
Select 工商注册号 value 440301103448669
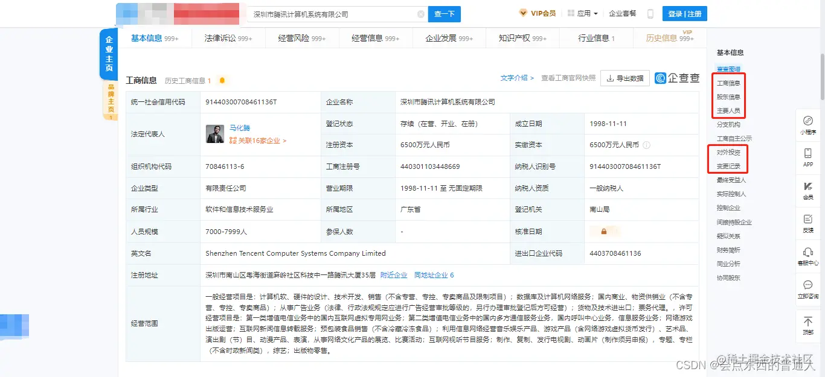coord(430,166)
